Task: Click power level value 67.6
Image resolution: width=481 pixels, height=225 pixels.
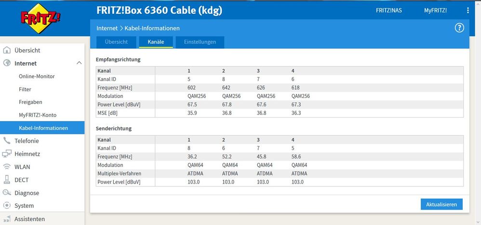Action: [261, 105]
